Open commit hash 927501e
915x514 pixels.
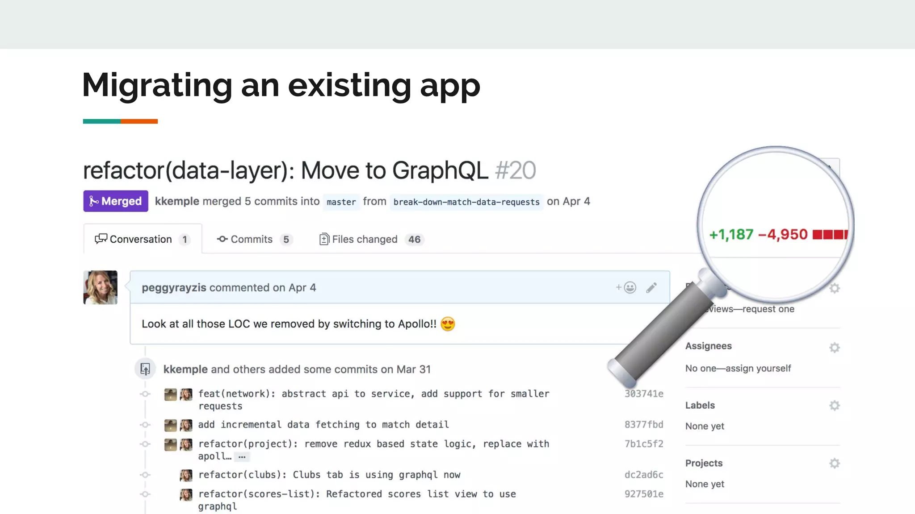(644, 494)
